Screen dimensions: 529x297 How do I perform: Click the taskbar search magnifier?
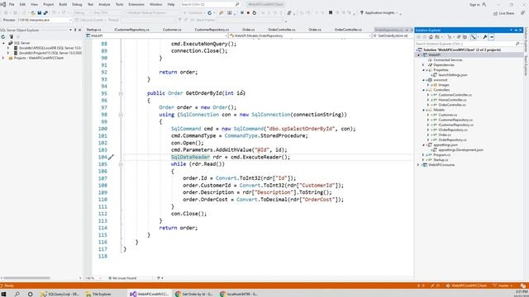click(17, 294)
